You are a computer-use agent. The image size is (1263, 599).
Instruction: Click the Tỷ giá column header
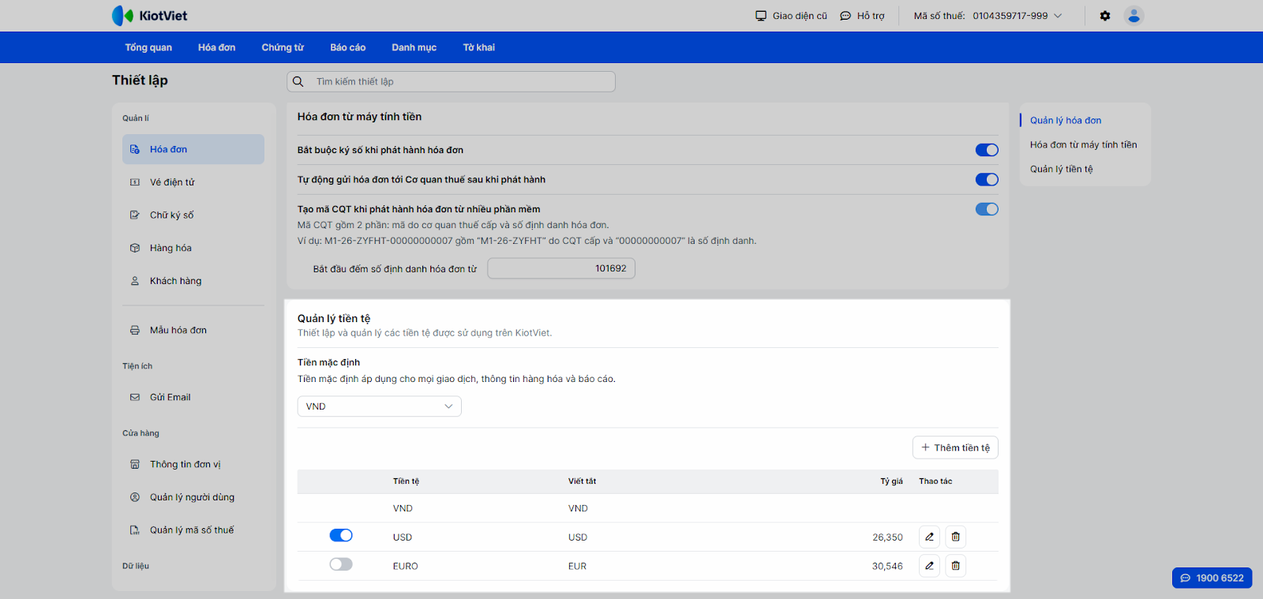[892, 481]
